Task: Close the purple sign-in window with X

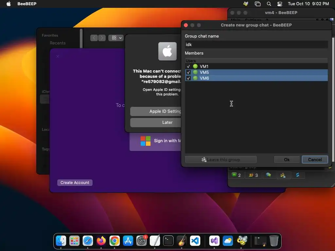Action: [58, 56]
